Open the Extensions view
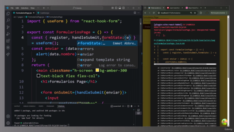234x132 pixels. coord(8,41)
